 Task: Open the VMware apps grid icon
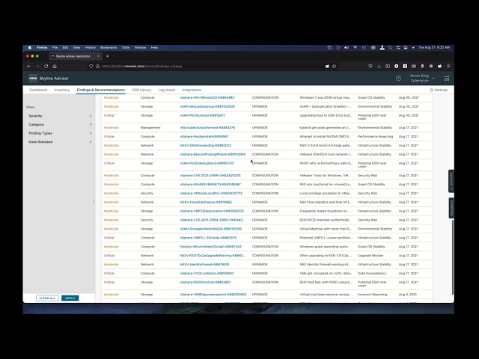[x=447, y=79]
